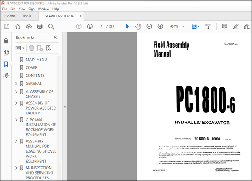This screenshot has height=181, width=252.
Task: Activate the Selection arrow tool
Action: tap(127, 26)
